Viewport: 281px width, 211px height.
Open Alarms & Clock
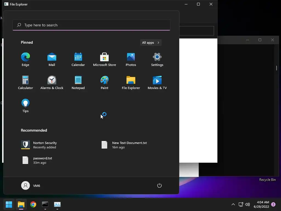point(52,82)
